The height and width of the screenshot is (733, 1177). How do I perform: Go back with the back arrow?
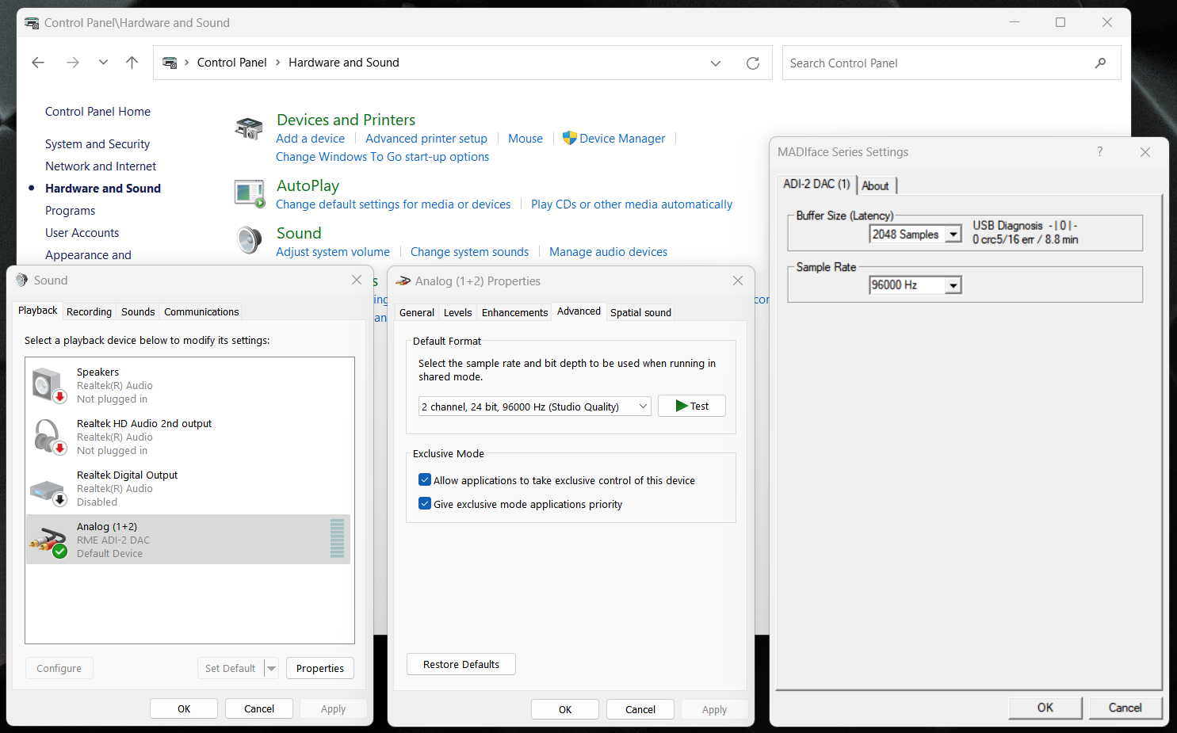tap(38, 63)
